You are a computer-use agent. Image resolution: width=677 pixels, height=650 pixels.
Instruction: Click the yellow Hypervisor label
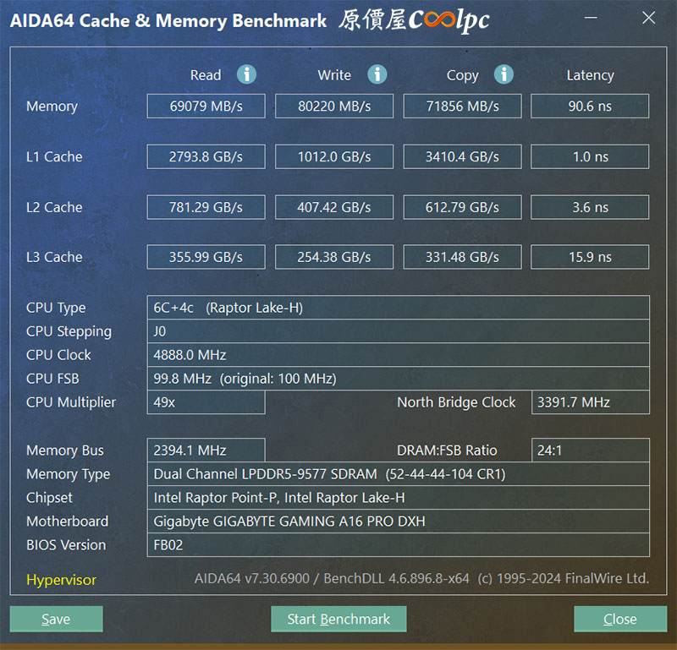61,580
